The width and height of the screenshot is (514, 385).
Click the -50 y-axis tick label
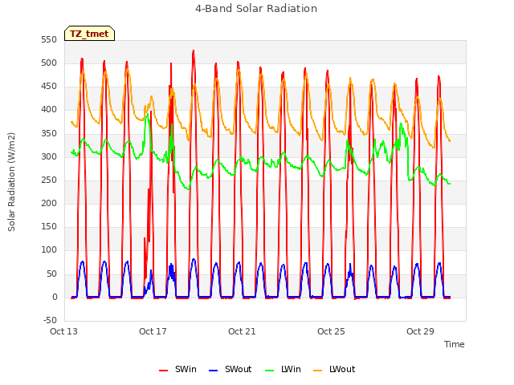point(50,320)
